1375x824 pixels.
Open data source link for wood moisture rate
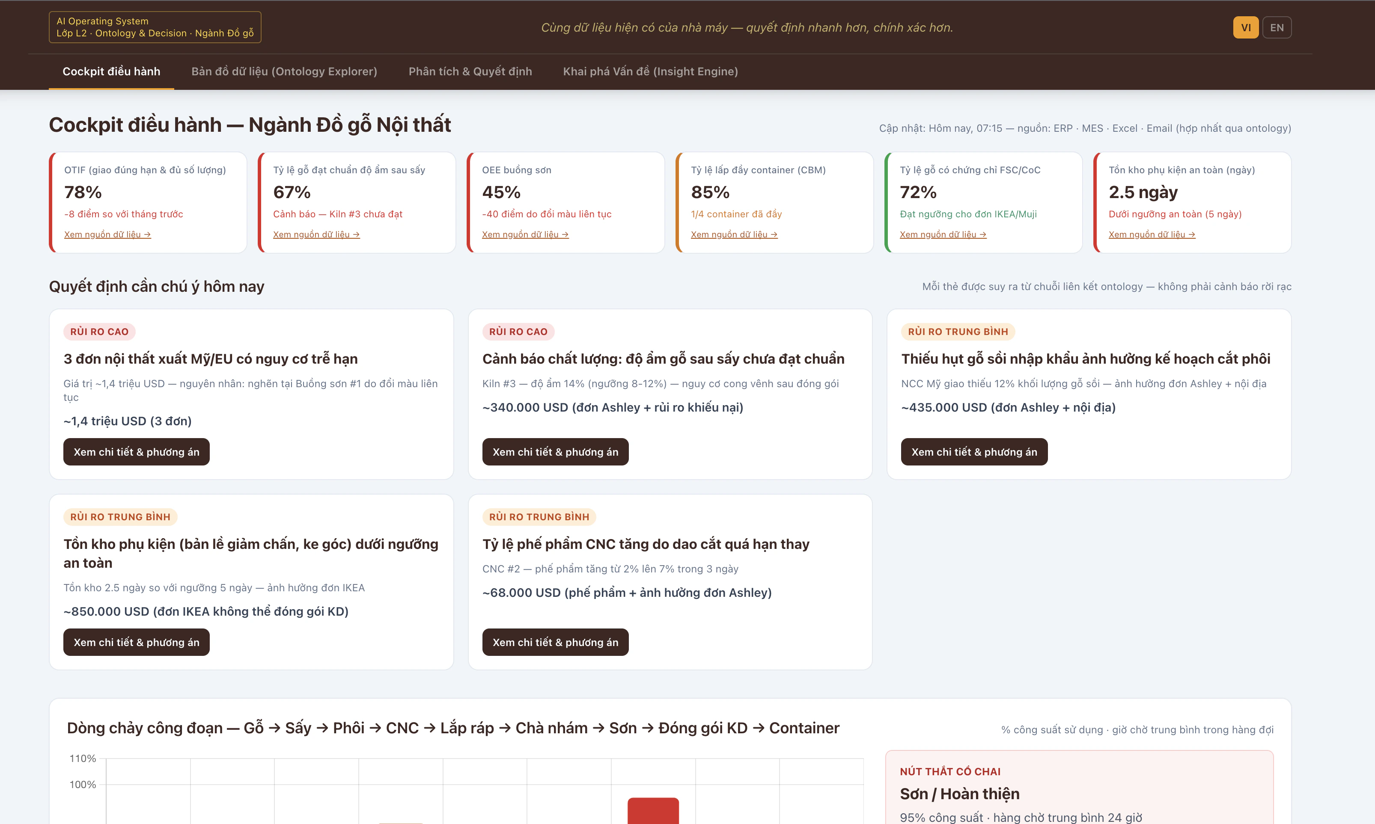tap(316, 234)
